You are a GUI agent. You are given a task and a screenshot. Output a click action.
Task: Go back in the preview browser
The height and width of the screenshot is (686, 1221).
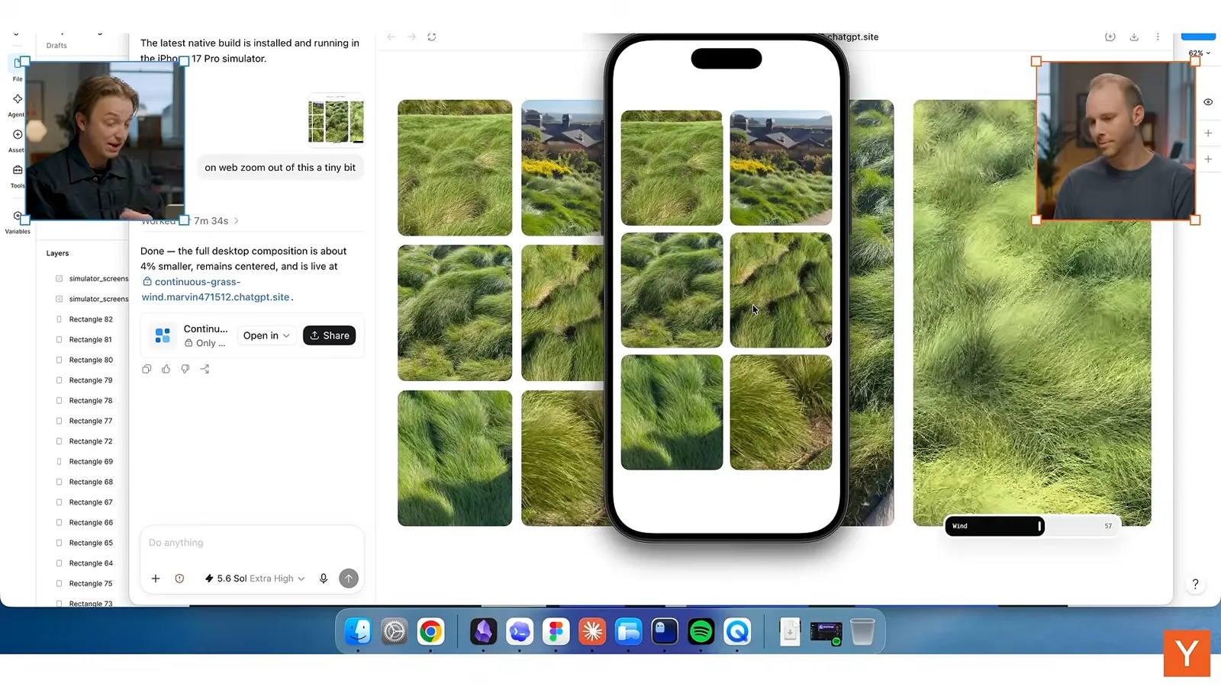pyautogui.click(x=391, y=37)
